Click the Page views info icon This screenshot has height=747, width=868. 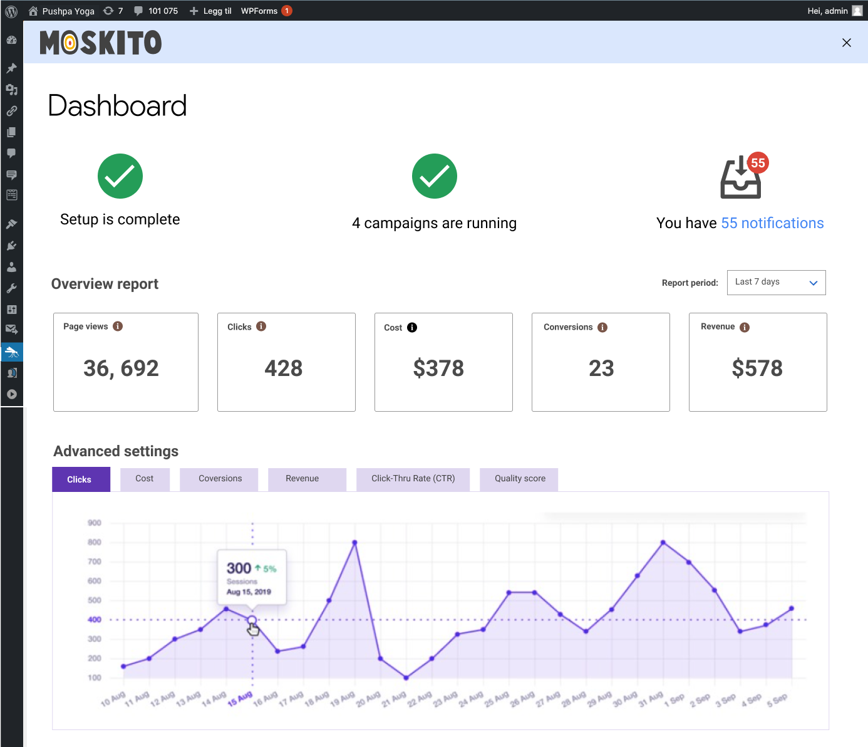click(118, 326)
